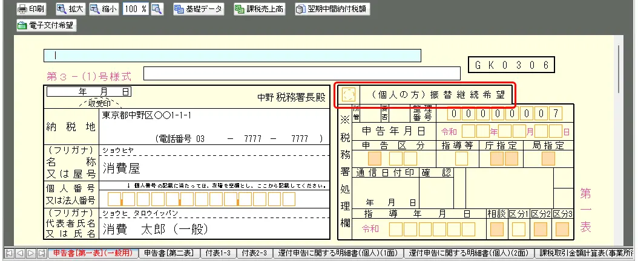Zoom in with the 拡大 button
The width and height of the screenshot is (638, 261).
tap(71, 9)
